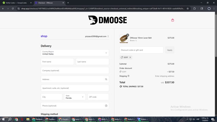This screenshot has width=217, height=122.
Task: Click 'TOTAL SAVINGS $37.50' text
Action: pyautogui.click(x=133, y=86)
